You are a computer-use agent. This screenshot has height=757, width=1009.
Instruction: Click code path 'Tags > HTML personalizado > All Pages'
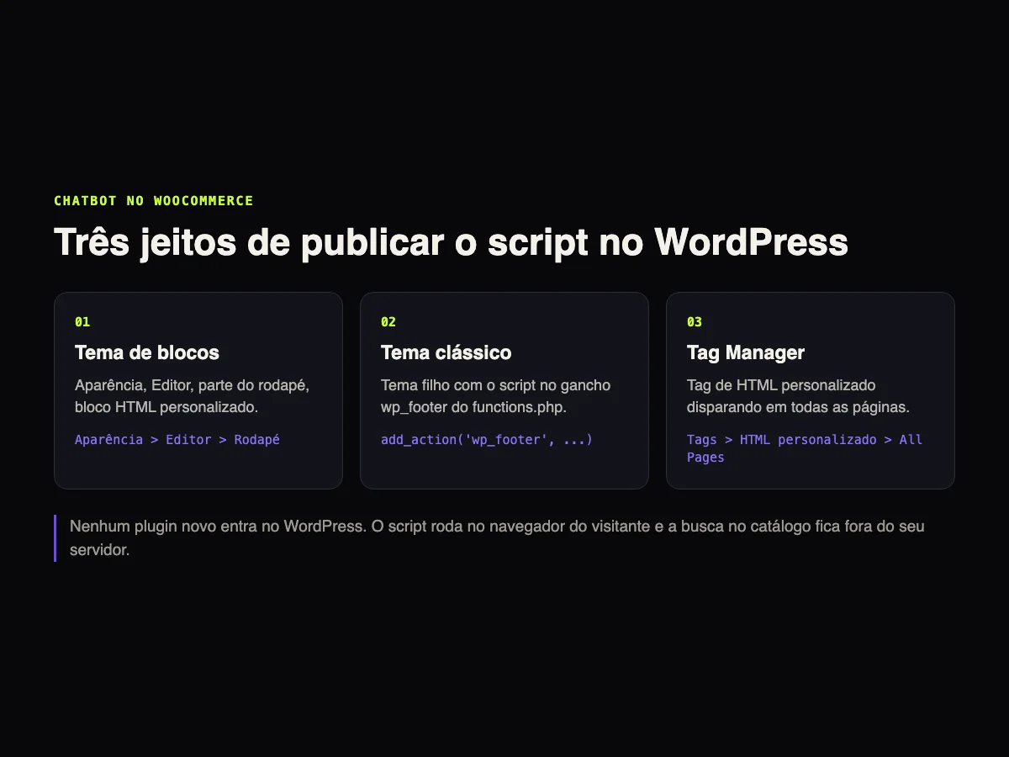point(805,448)
